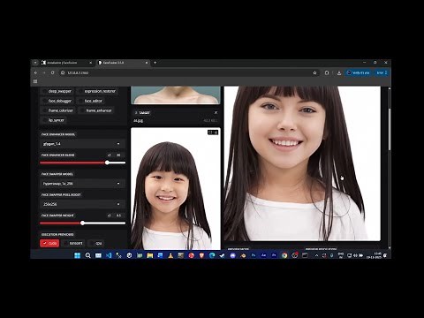
Task: Open the browser extensions icon
Action: (x=327, y=72)
